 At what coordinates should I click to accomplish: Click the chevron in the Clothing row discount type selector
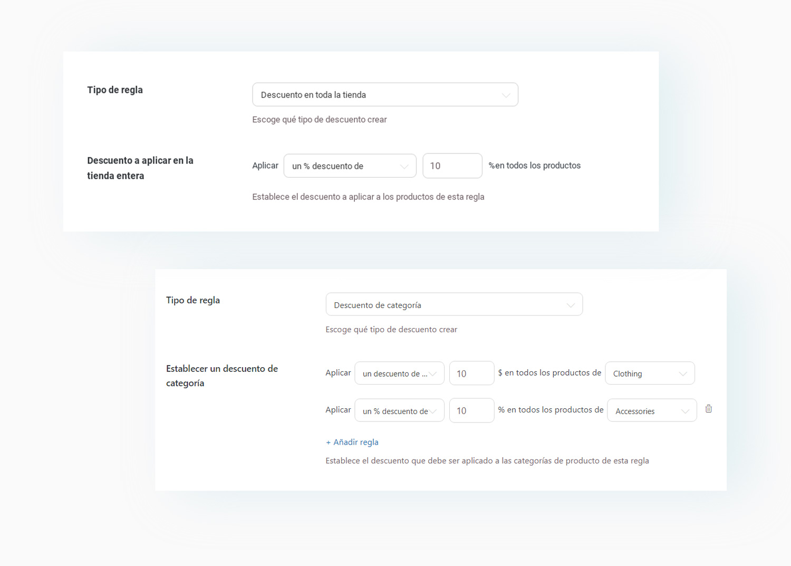click(x=433, y=374)
